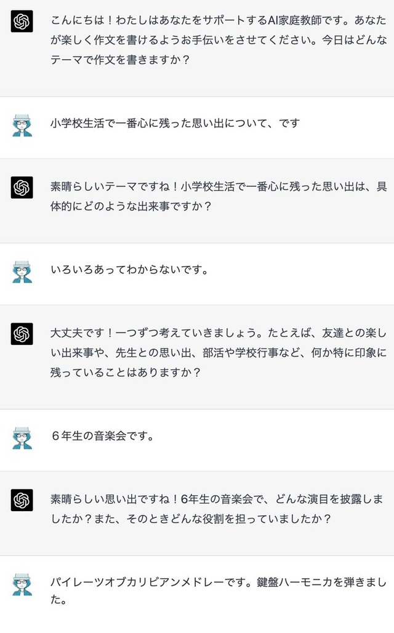This screenshot has height=633, width=394.
Task: Click the line 残っていることはありますか？
Action: (x=126, y=372)
